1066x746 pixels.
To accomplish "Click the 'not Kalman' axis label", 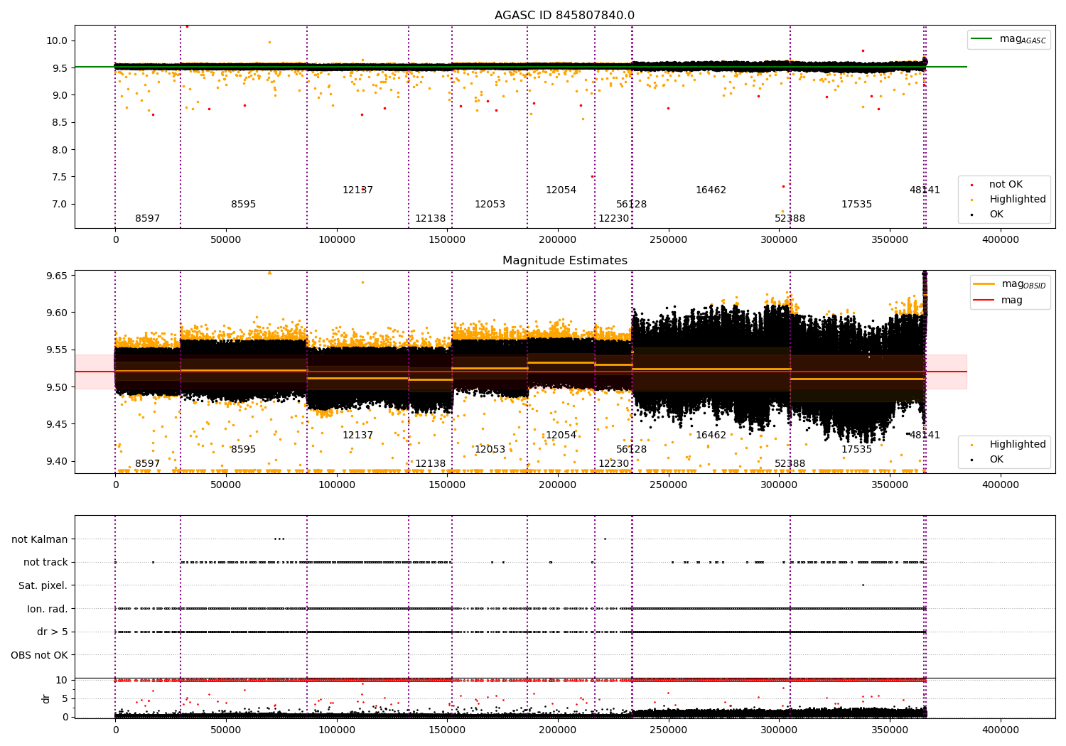I will click(x=40, y=539).
